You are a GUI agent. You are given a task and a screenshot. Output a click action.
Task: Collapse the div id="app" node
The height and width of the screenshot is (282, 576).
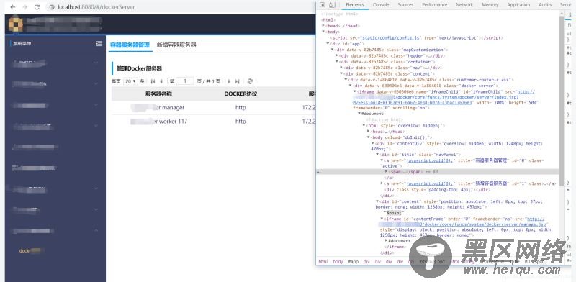[x=328, y=43]
